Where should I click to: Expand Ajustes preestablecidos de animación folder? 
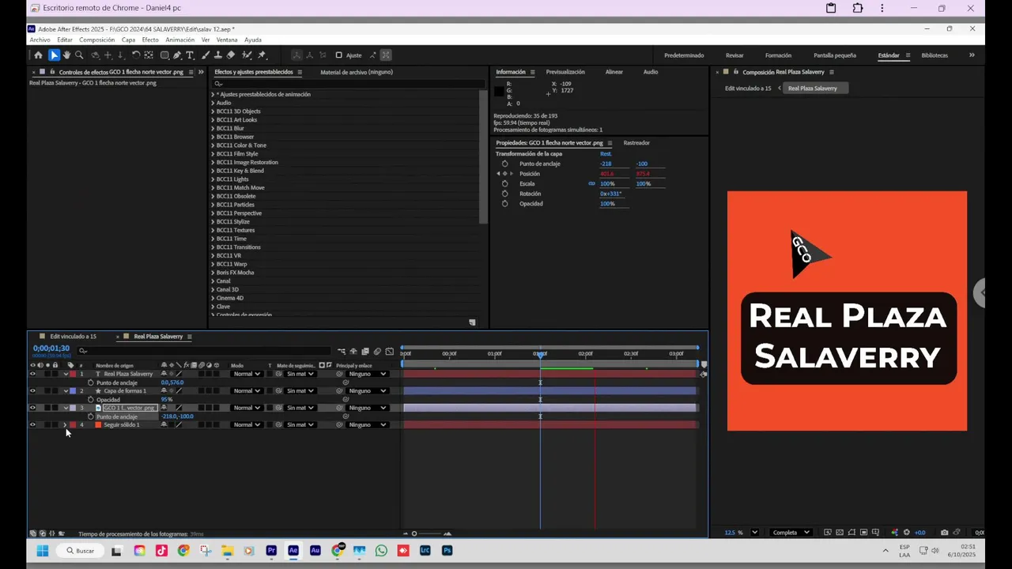tap(213, 94)
